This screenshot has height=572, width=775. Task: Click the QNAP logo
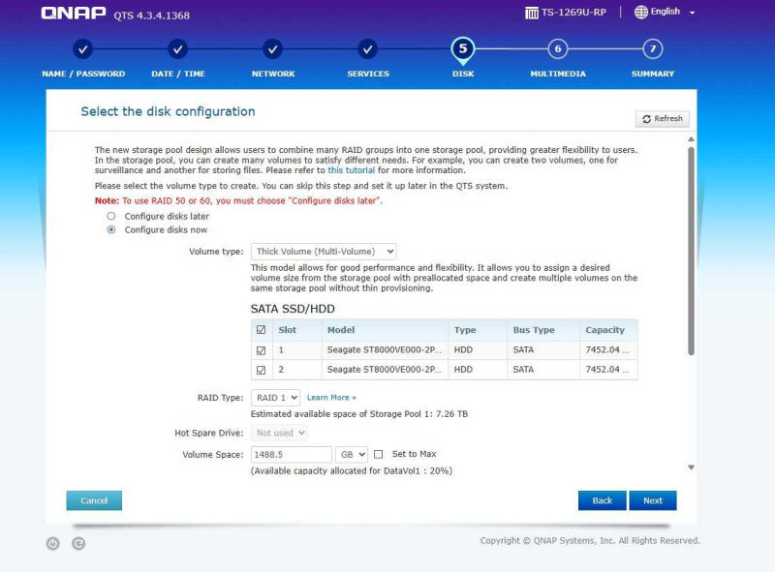pyautogui.click(x=74, y=13)
